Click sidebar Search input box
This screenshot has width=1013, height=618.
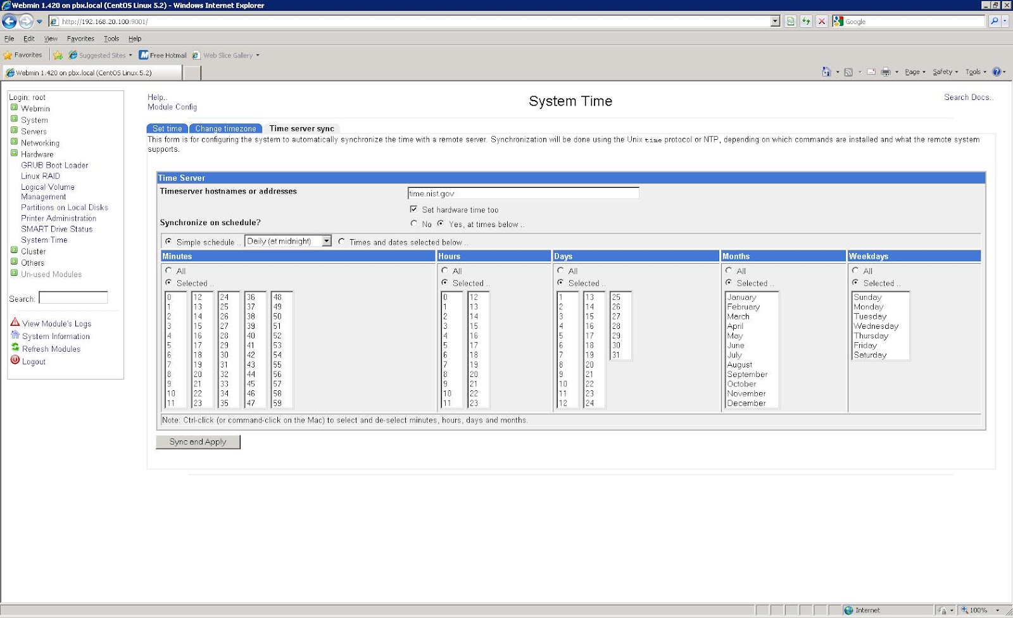[73, 297]
